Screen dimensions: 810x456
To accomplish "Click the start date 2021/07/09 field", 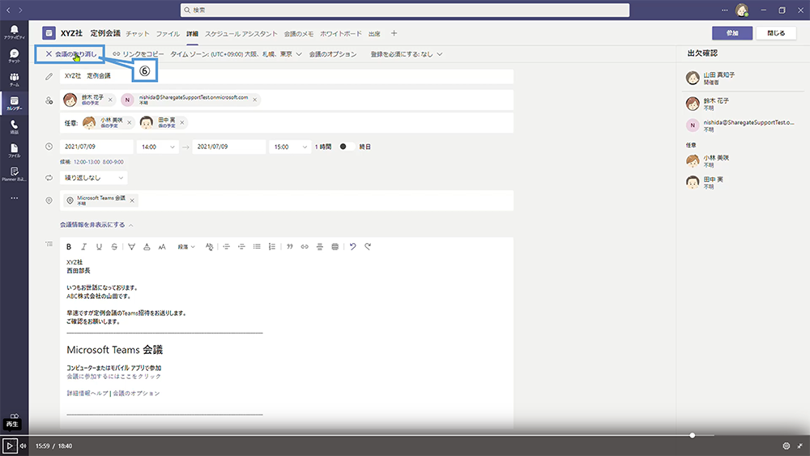I will tap(96, 147).
